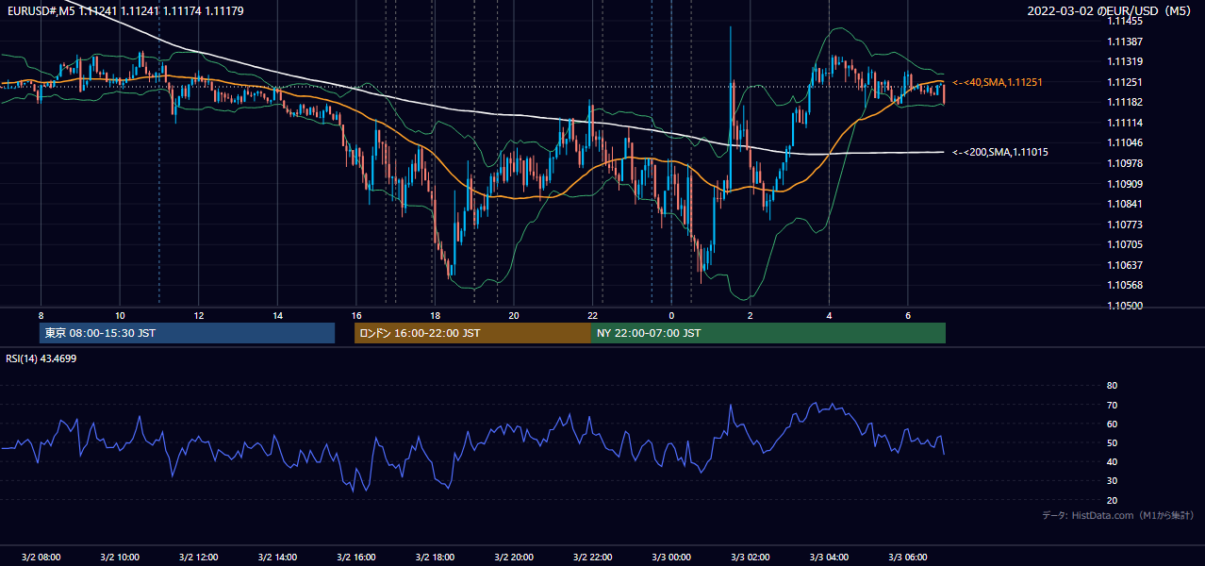Click hour label 8 under price chart

(41, 315)
